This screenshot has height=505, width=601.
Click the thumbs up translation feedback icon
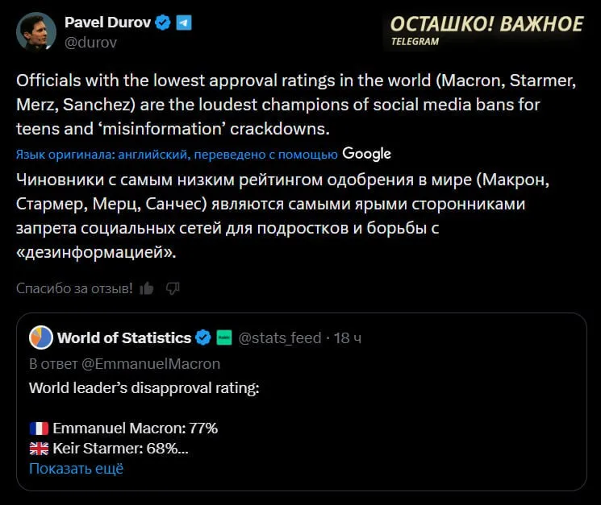(147, 288)
